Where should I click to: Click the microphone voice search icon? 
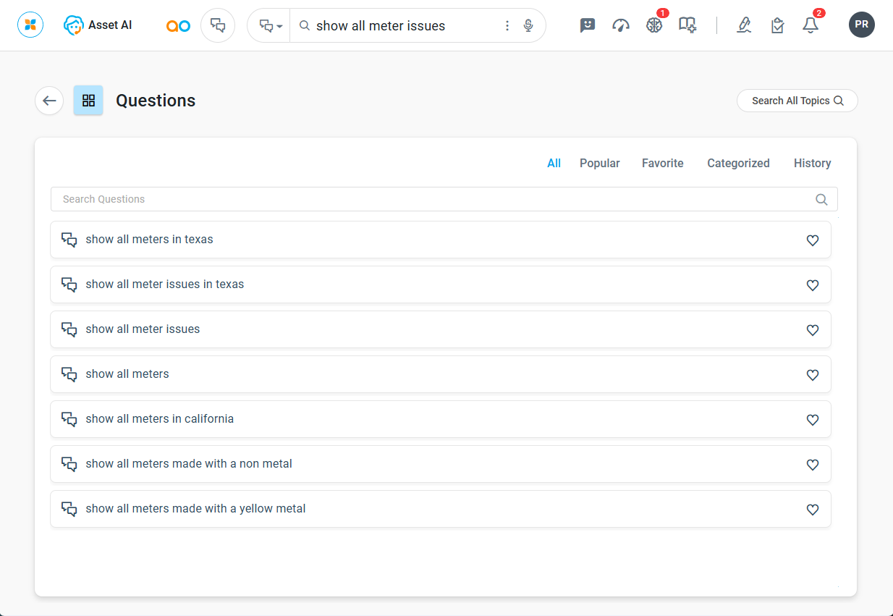(x=528, y=26)
